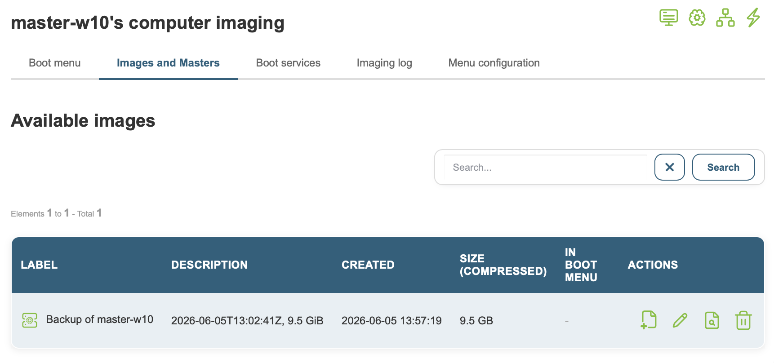This screenshot has height=363, width=774.
Task: Click the gear badge icon in header
Action: [697, 18]
